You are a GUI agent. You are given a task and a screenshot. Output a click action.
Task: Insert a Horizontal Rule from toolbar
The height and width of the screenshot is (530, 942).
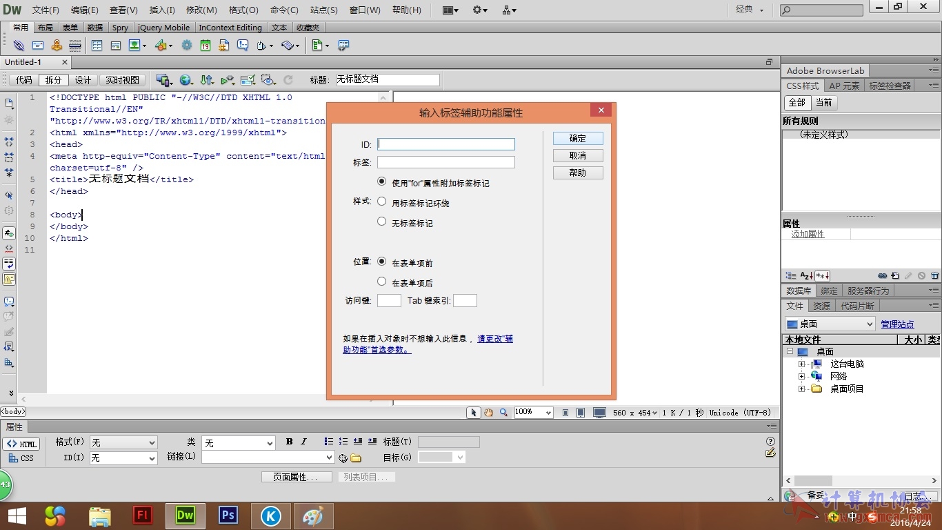[x=75, y=46]
